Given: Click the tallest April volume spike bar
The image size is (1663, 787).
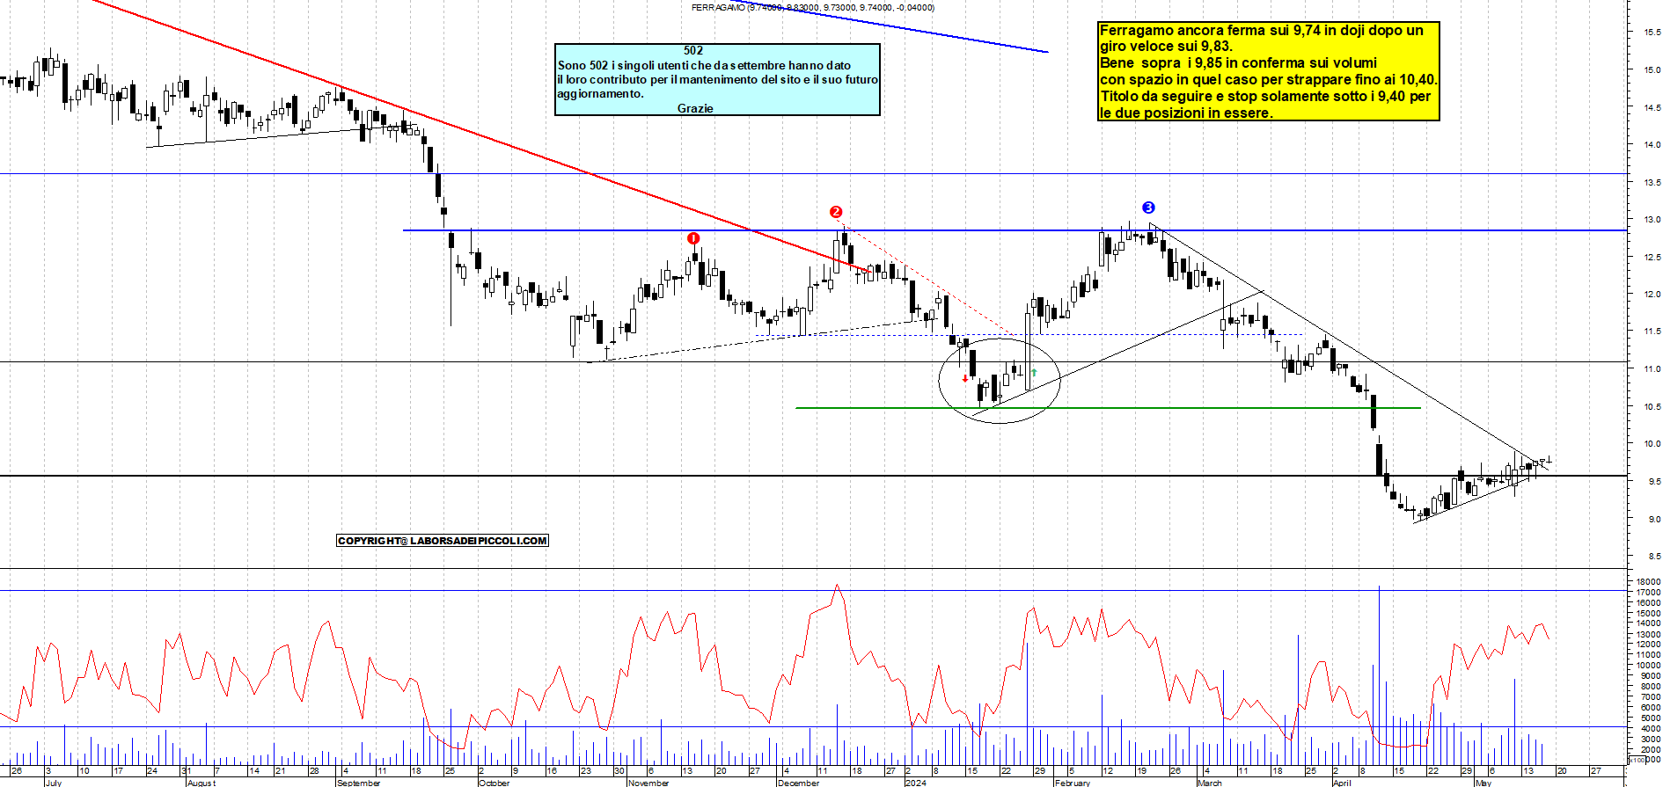Looking at the screenshot, I should tap(1379, 675).
